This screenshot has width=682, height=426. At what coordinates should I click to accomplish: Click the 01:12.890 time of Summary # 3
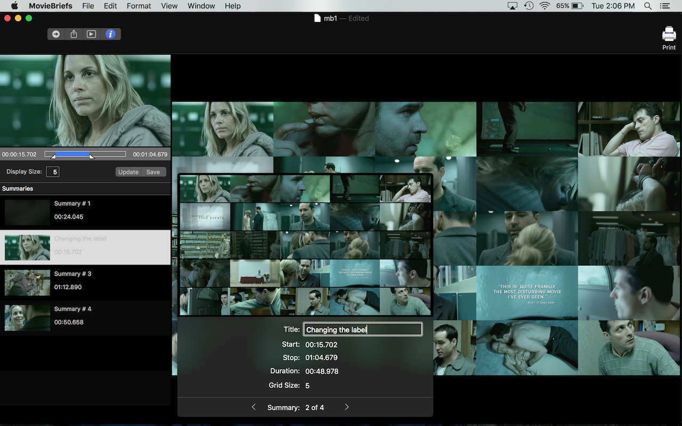click(68, 287)
